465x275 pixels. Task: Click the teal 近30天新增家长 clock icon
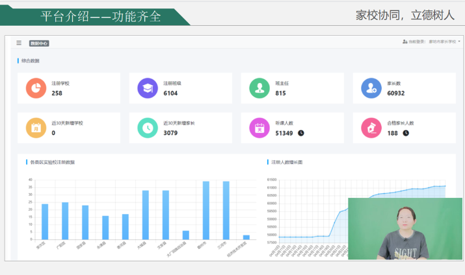(x=148, y=128)
